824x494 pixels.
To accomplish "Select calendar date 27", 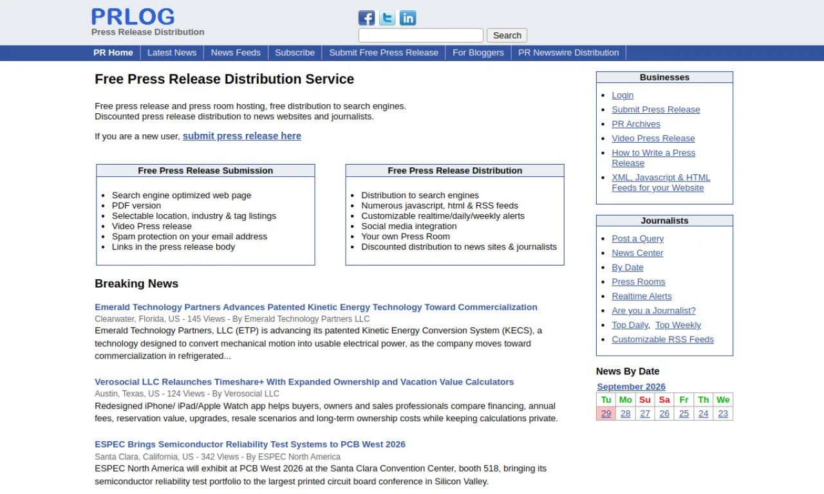I will tap(645, 414).
